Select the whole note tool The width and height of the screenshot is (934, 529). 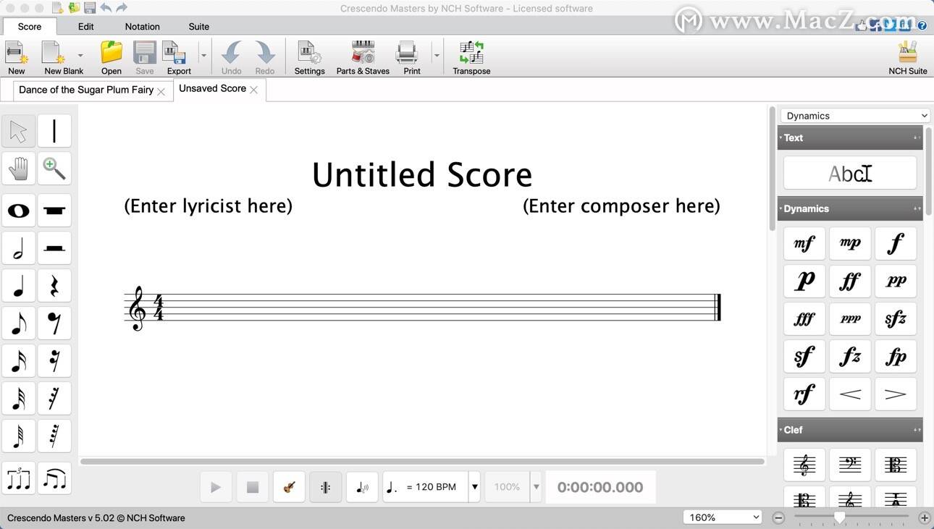click(18, 211)
